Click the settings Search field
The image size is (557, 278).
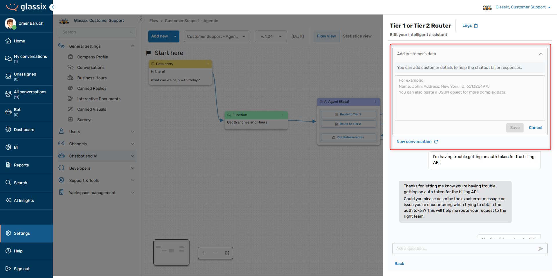pyautogui.click(x=97, y=32)
